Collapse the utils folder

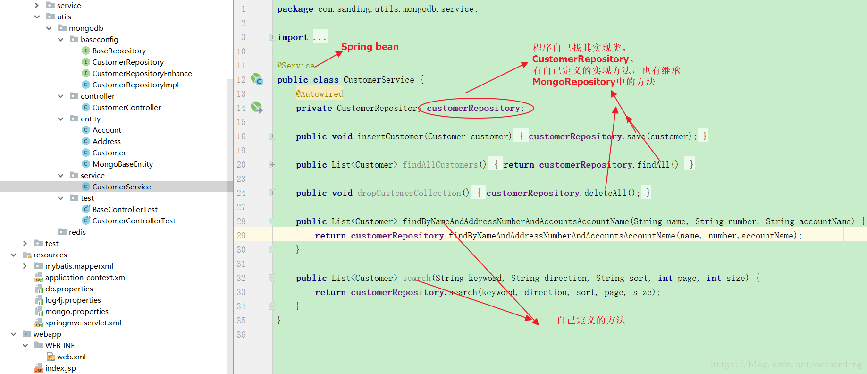click(x=37, y=17)
